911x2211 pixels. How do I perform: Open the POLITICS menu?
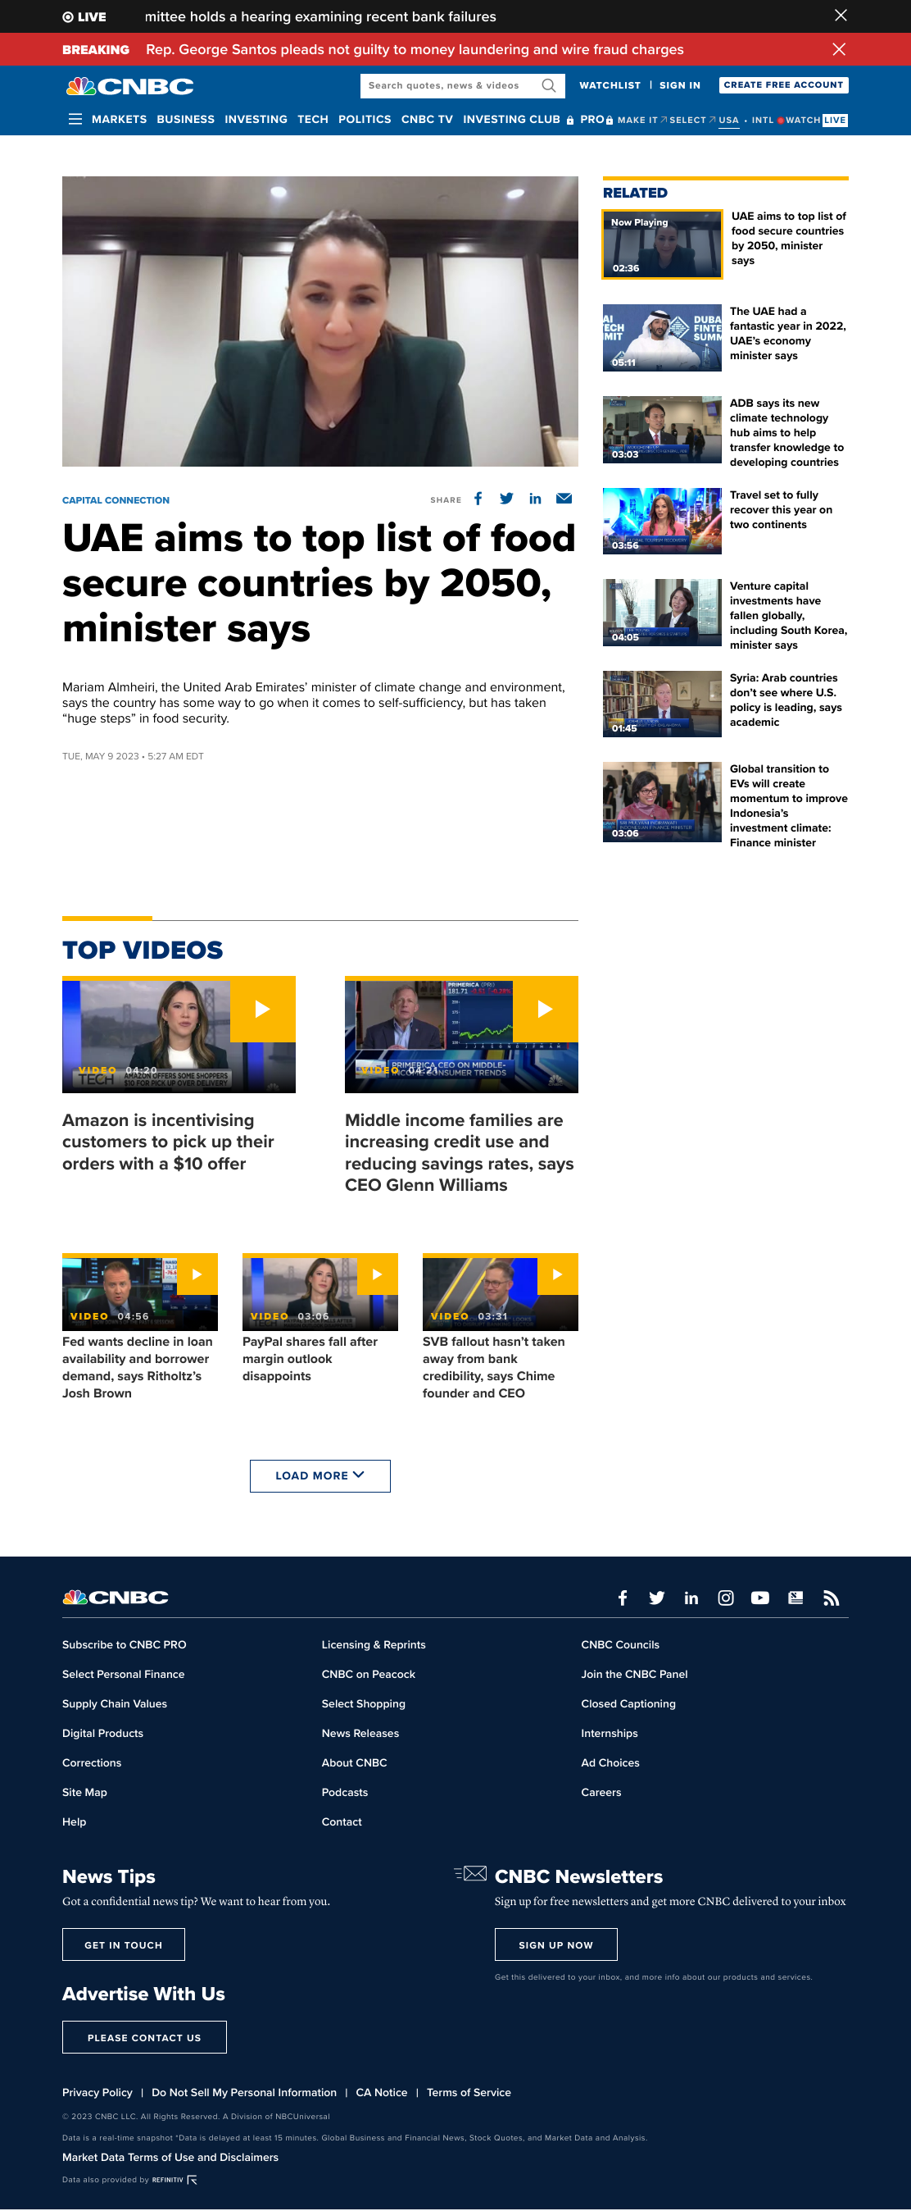(365, 119)
